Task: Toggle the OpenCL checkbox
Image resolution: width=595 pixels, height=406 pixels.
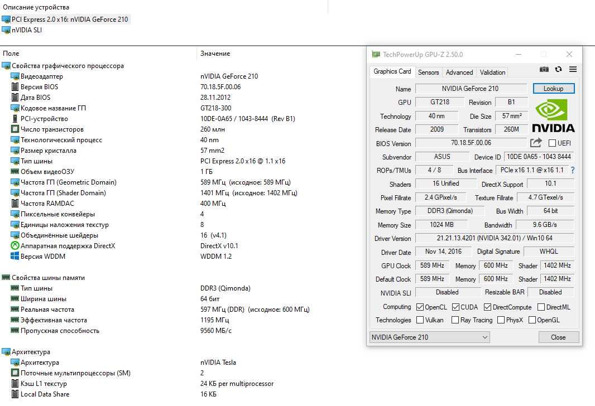Action: point(420,307)
